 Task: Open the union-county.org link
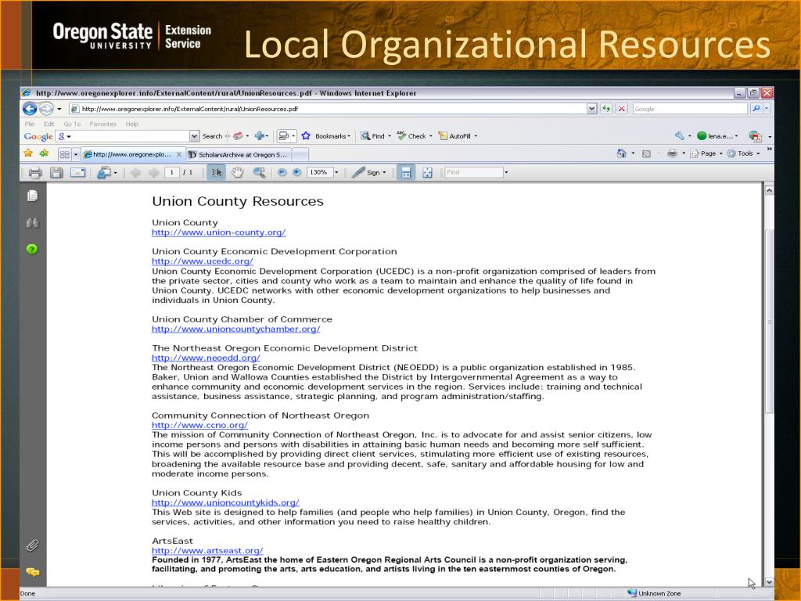point(219,232)
